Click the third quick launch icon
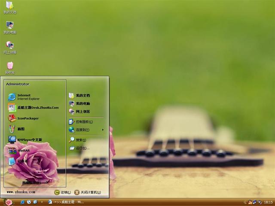This screenshot has height=206, width=275. pyautogui.click(x=35, y=202)
